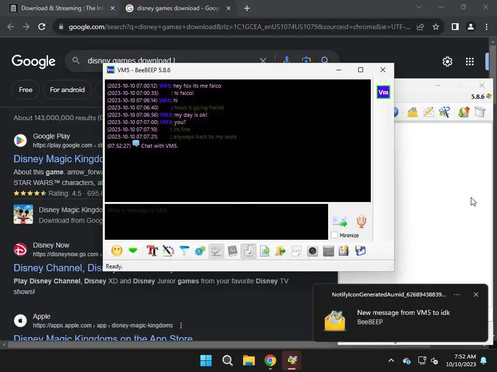The height and width of the screenshot is (372, 497).
Task: Open Windows Start menu
Action: click(x=206, y=360)
